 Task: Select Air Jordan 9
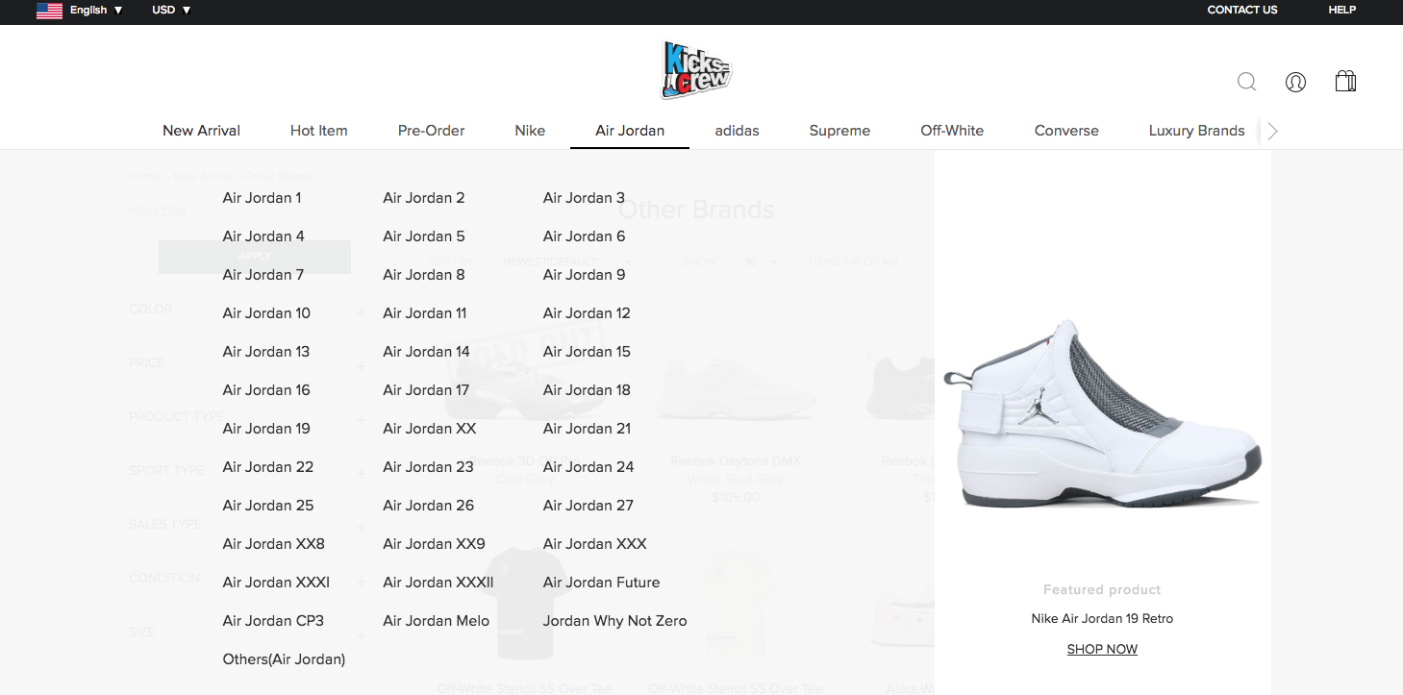(x=584, y=275)
